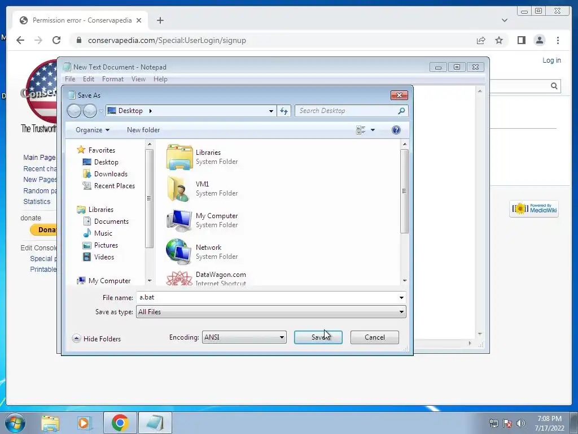Click the Back navigation button in Save As
The width and height of the screenshot is (578, 434).
point(74,111)
